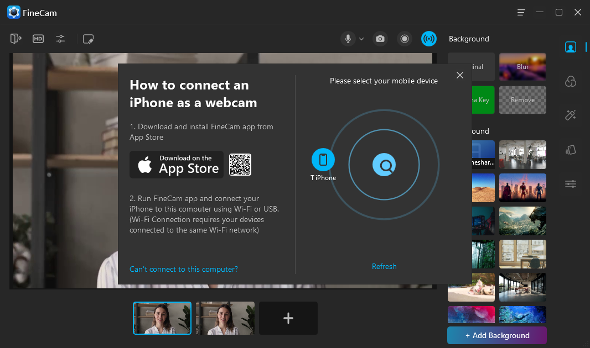Start recording with the record button
The width and height of the screenshot is (590, 348).
coord(405,39)
